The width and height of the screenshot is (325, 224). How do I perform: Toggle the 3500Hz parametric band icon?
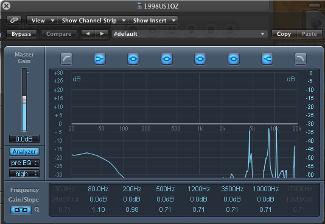tap(234, 59)
